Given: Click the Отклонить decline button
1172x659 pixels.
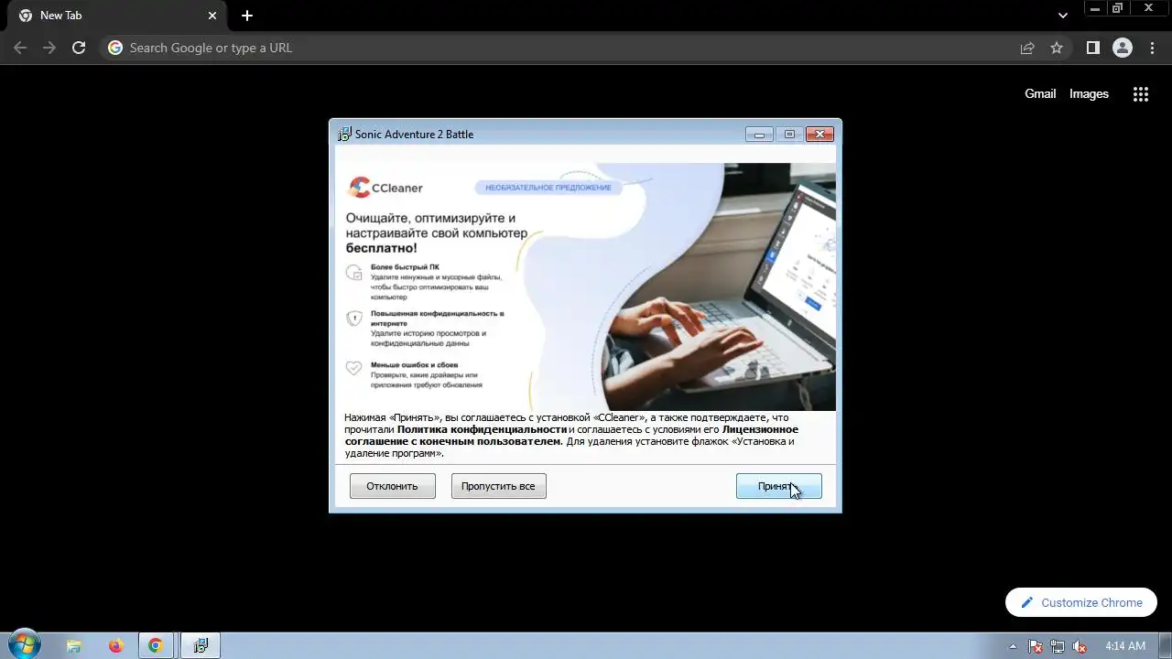Looking at the screenshot, I should coord(392,486).
